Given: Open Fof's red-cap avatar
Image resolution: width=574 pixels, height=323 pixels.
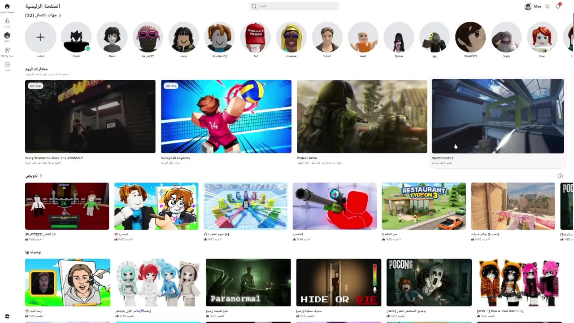Looking at the screenshot, I should pyautogui.click(x=256, y=37).
